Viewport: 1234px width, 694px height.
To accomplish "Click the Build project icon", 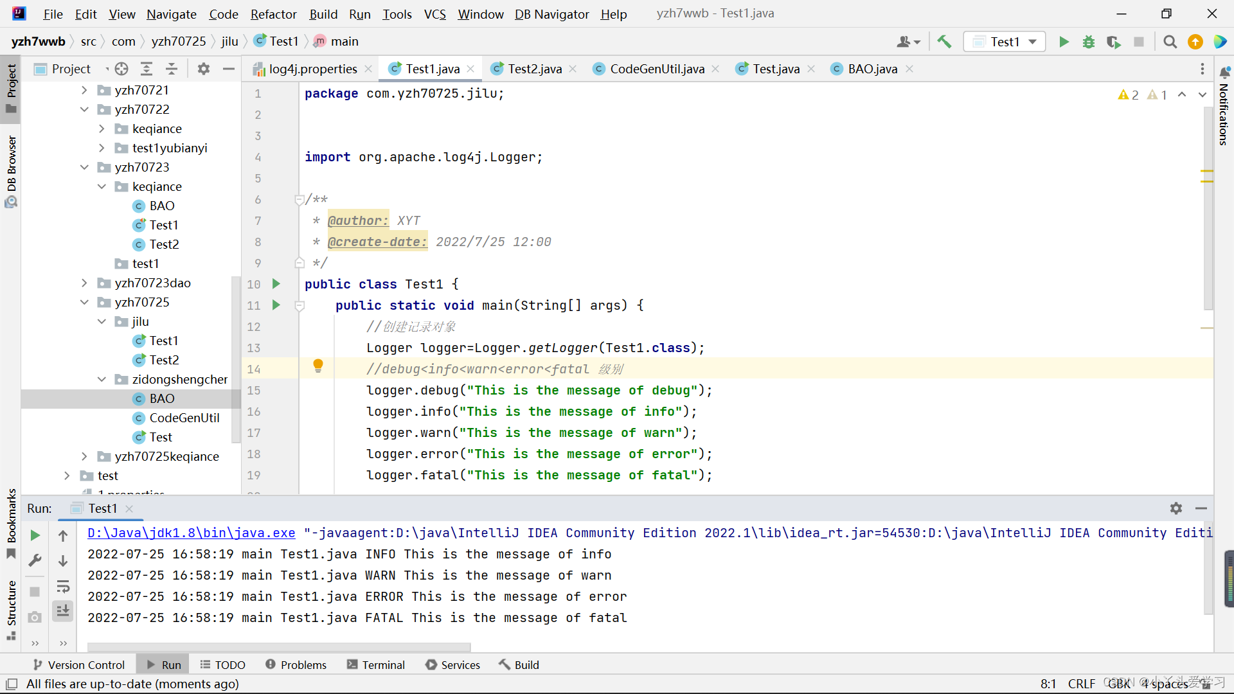I will point(947,40).
